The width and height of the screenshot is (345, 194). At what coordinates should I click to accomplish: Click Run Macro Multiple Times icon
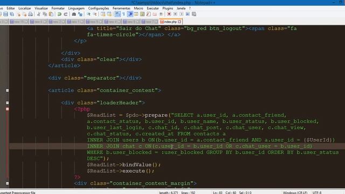click(188, 14)
